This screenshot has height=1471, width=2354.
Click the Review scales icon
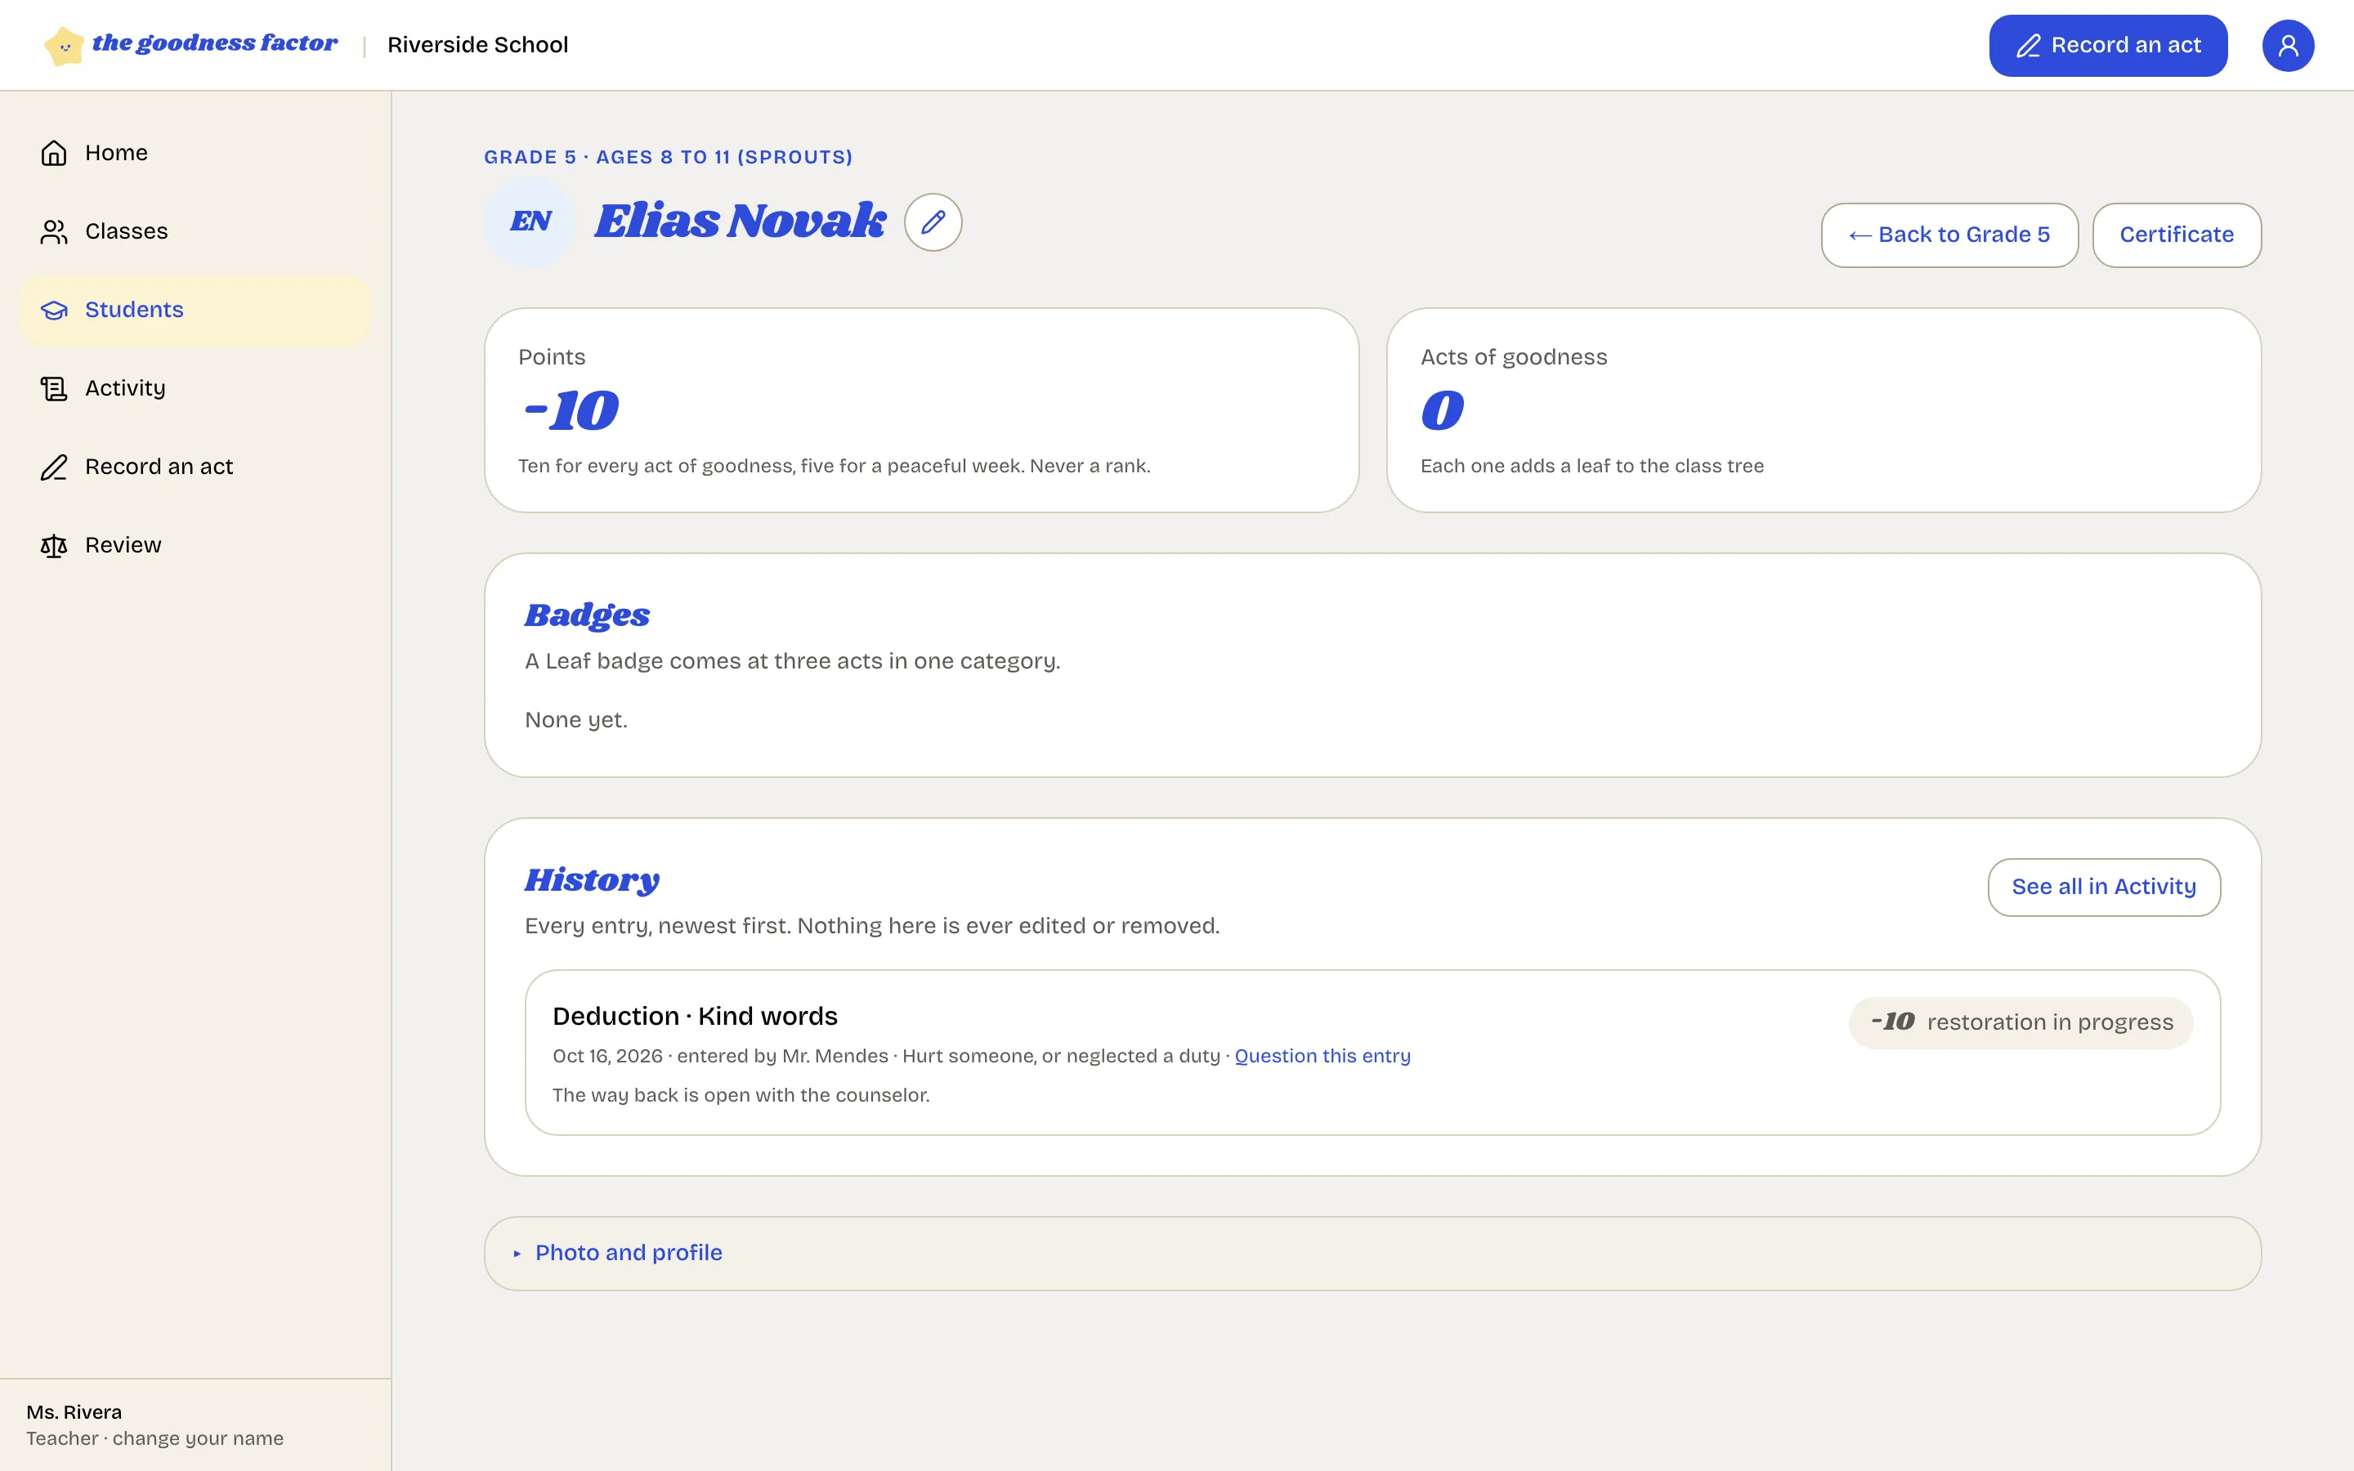[x=53, y=546]
